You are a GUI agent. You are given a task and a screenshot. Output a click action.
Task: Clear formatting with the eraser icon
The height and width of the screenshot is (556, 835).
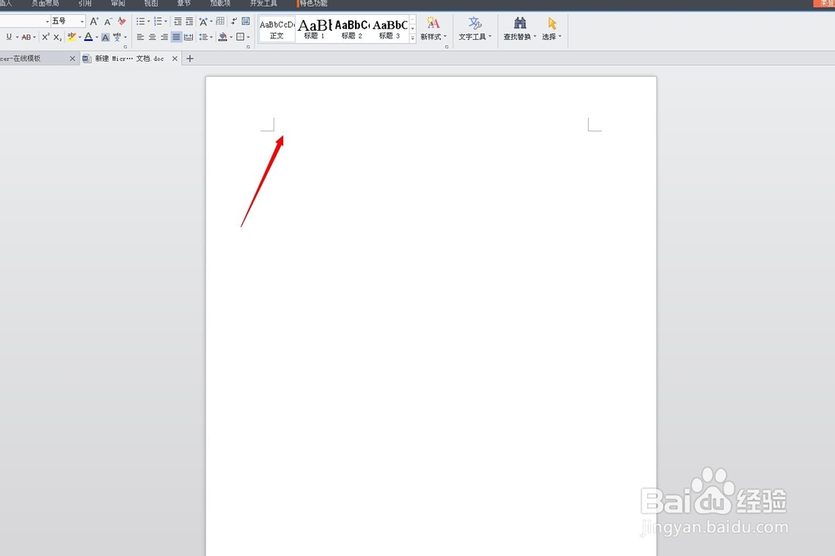(x=122, y=22)
